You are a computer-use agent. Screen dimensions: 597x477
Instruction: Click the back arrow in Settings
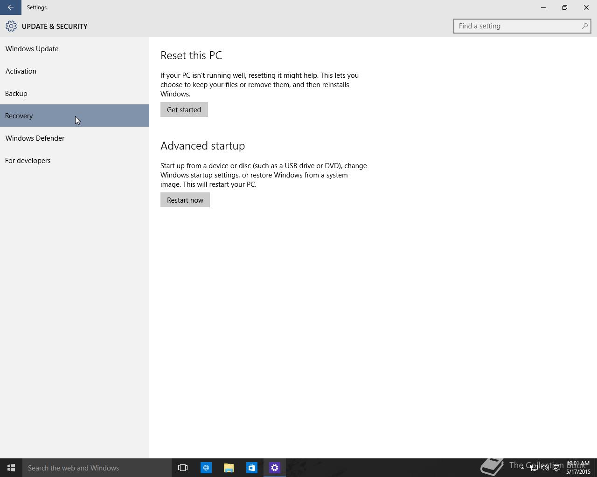pos(10,7)
